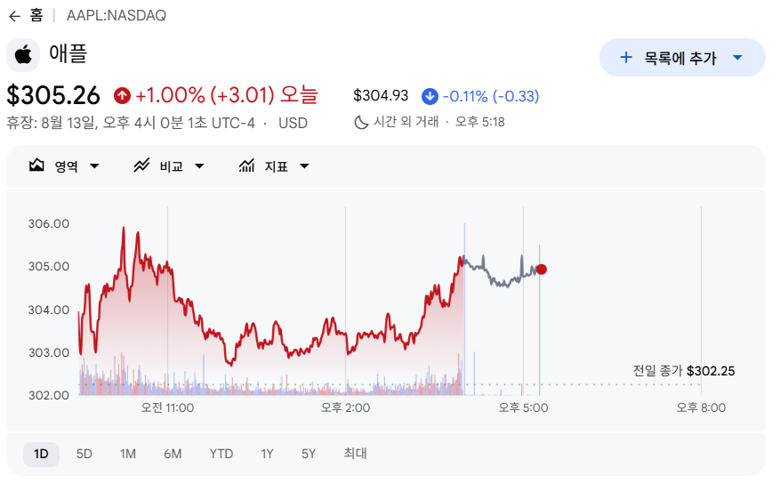The width and height of the screenshot is (780, 484).
Task: Click the back arrow icon
Action: tap(14, 16)
